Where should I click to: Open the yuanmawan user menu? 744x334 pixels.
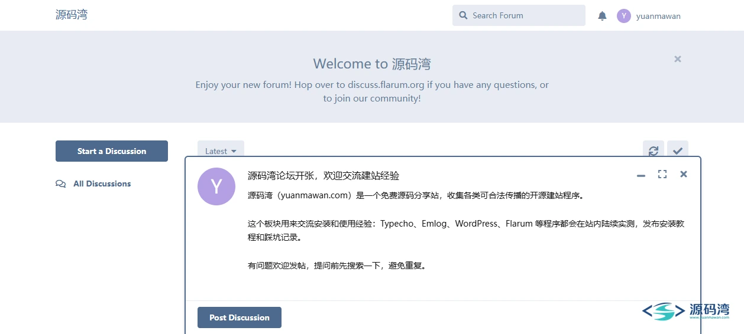[649, 16]
